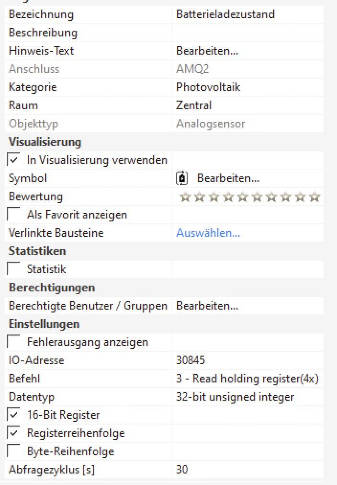Click the IO-Adresse label

[x=36, y=360]
